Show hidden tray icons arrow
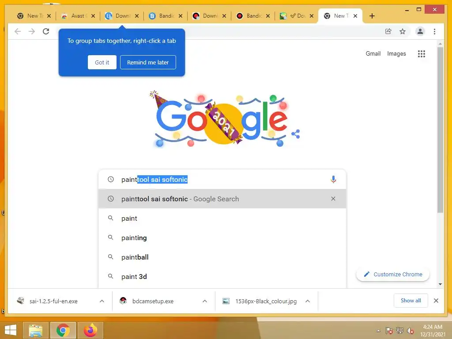This screenshot has height=339, width=452. click(378, 331)
